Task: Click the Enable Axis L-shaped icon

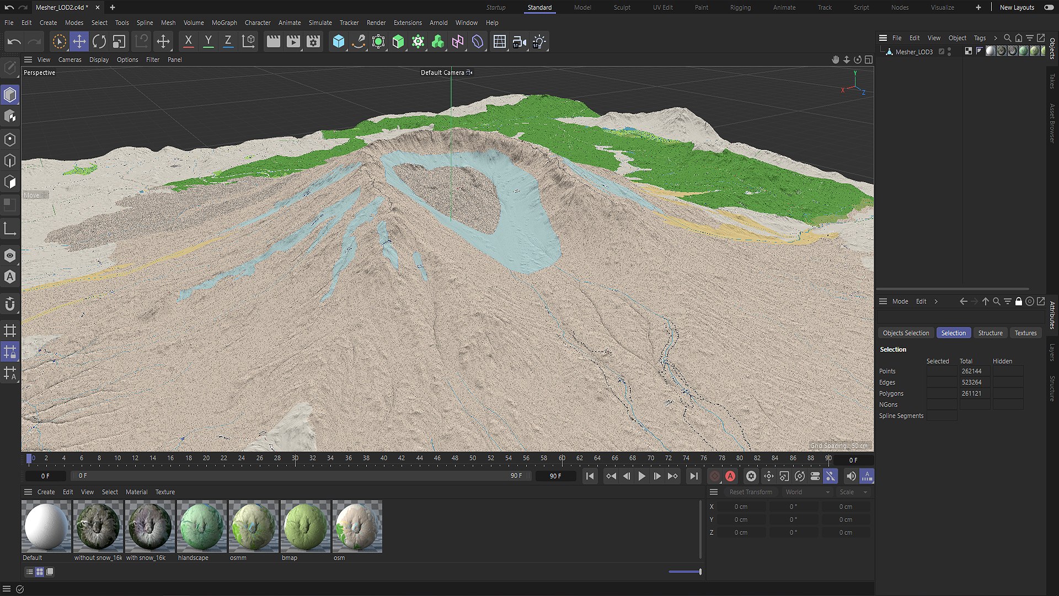Action: pyautogui.click(x=10, y=228)
